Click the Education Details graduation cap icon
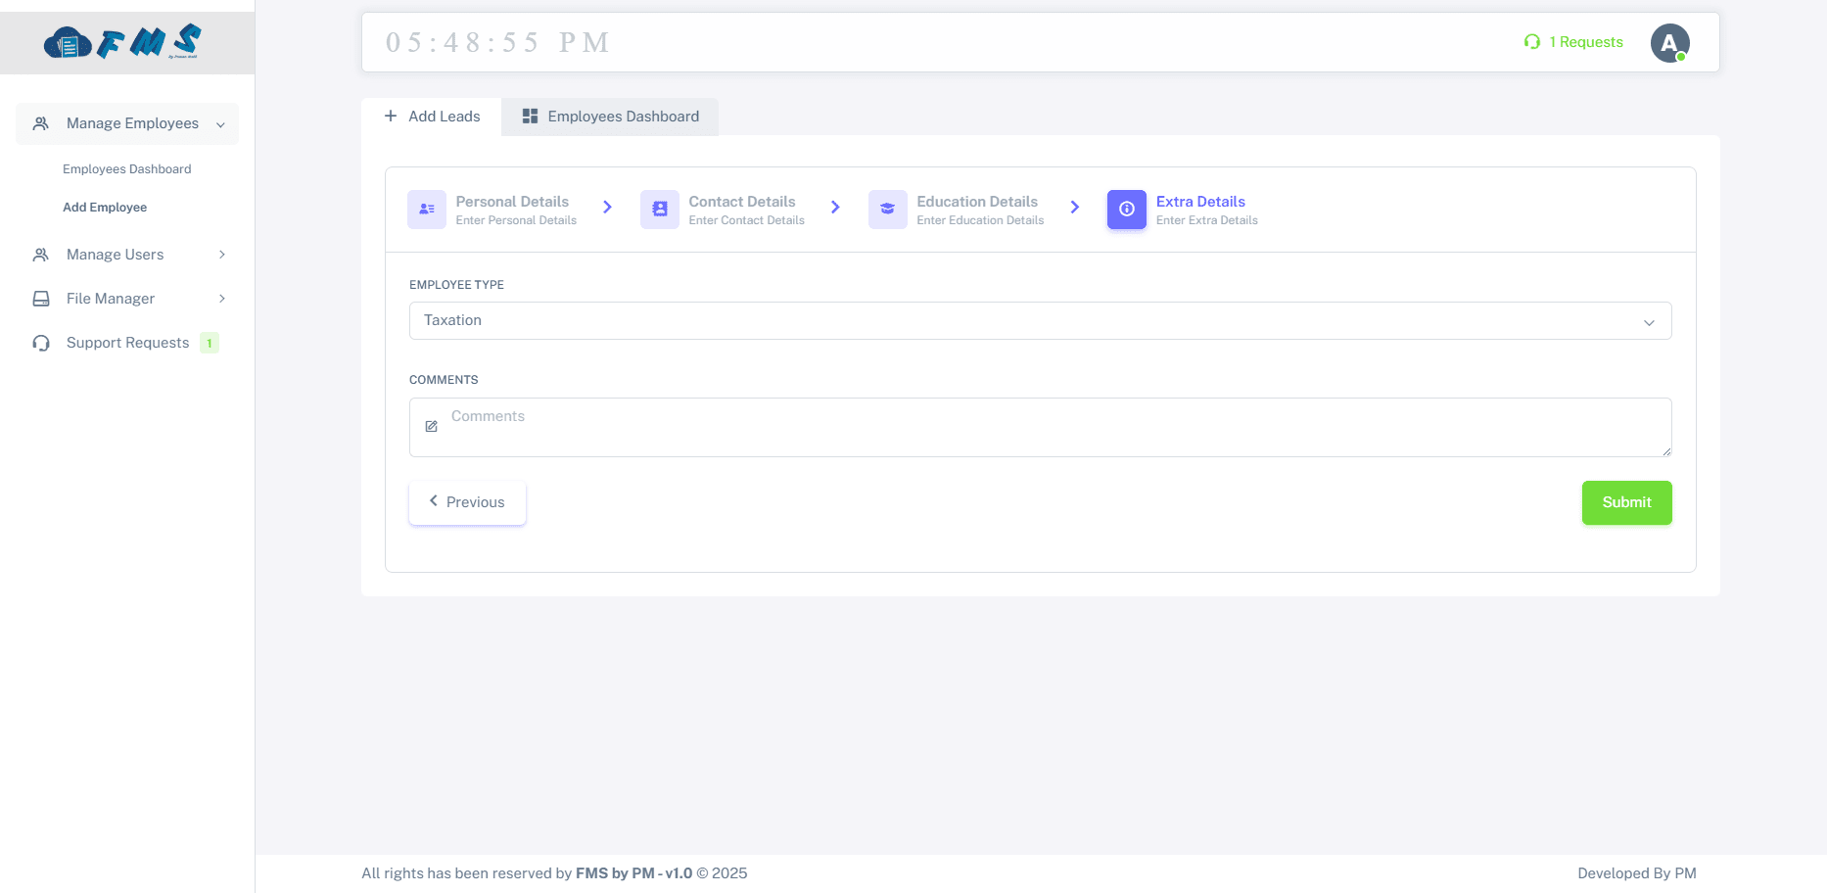 click(x=887, y=210)
